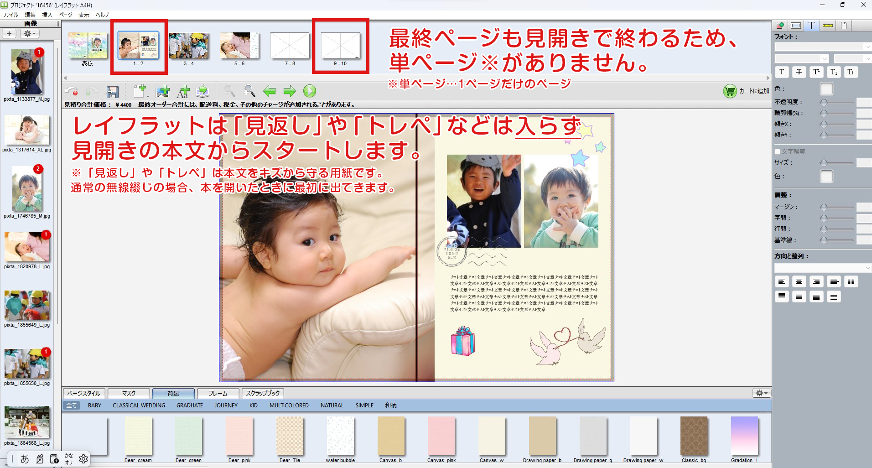This screenshot has width=872, height=468.
Task: Open the blank page tab in right panel
Action: 843,26
